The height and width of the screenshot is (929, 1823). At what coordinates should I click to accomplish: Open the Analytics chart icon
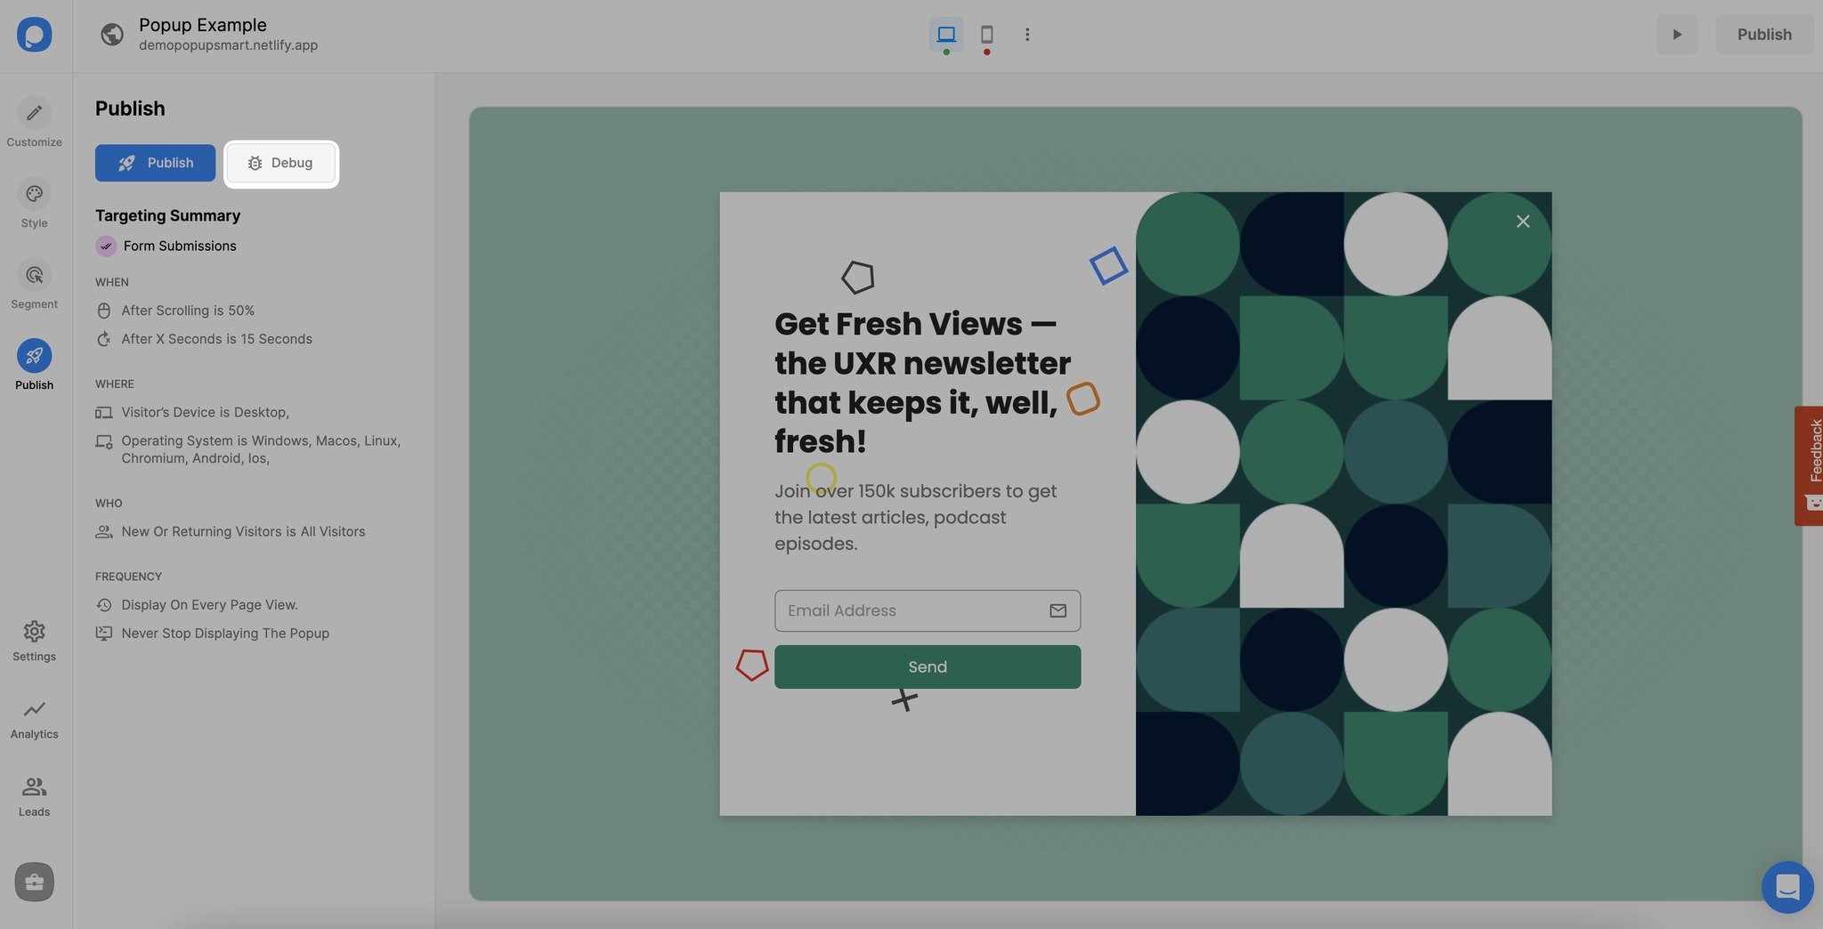(x=34, y=709)
